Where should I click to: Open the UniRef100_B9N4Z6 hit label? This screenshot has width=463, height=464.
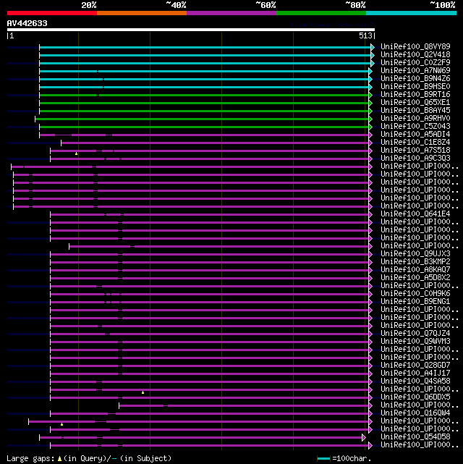pos(415,79)
